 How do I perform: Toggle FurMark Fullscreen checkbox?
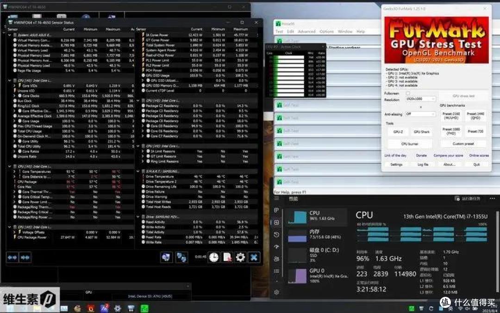pos(408,93)
